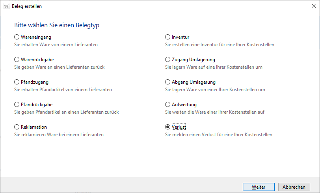Click the Beleg erstellen window icon
The image size is (320, 193).
(x=6, y=6)
